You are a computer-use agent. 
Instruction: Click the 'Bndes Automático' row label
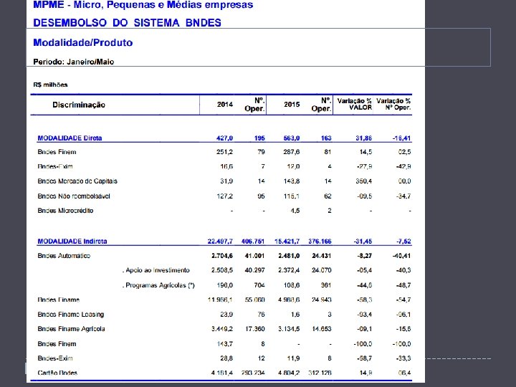click(64, 256)
